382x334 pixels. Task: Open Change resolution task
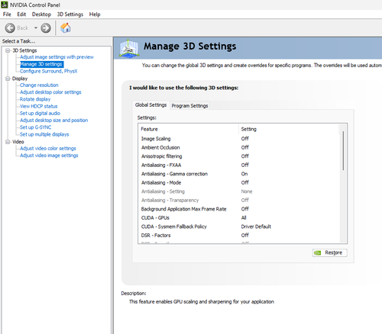39,85
